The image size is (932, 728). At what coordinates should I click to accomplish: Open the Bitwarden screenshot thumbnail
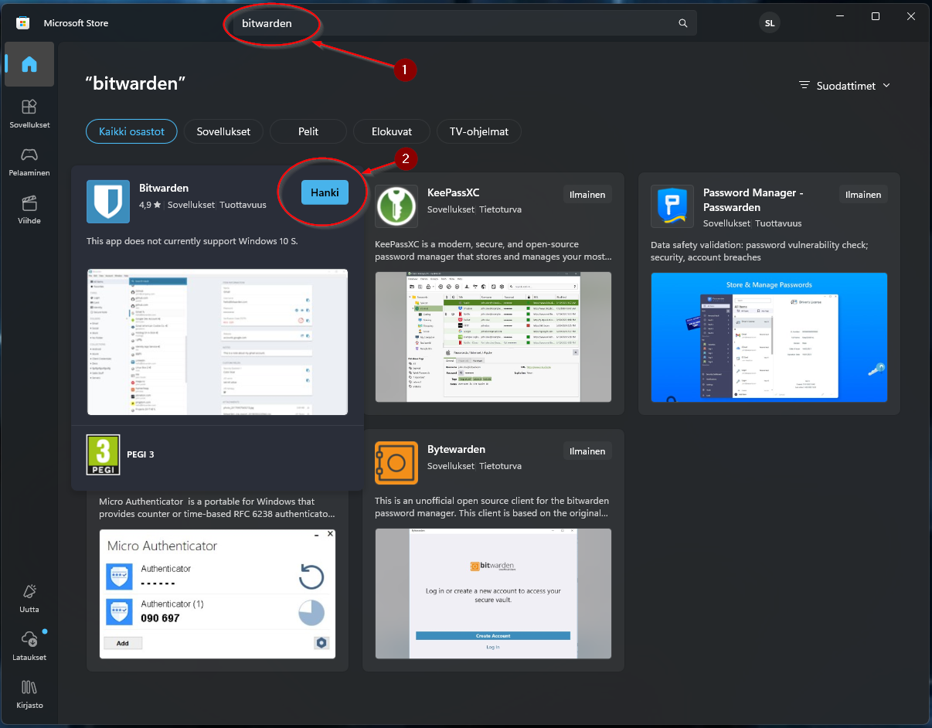[x=217, y=342]
